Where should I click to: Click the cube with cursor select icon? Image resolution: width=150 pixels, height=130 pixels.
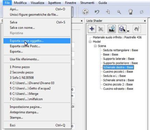click(x=122, y=29)
